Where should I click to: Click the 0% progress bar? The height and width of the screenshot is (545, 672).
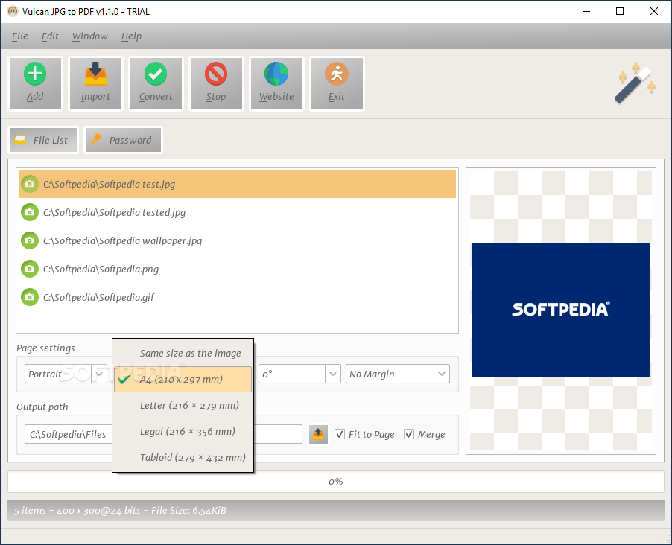click(x=336, y=482)
